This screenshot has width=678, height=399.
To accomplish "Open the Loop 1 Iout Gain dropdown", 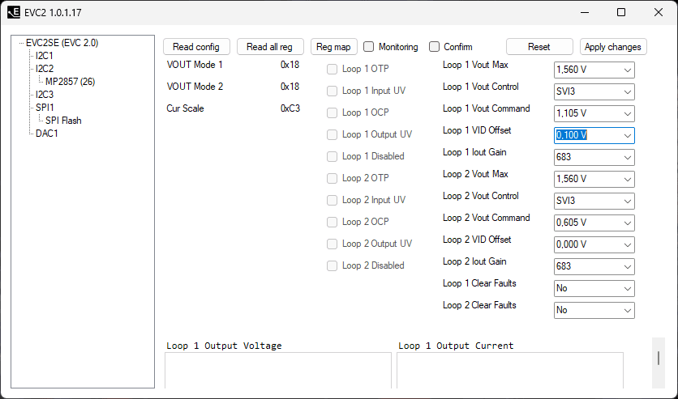I will 594,158.
